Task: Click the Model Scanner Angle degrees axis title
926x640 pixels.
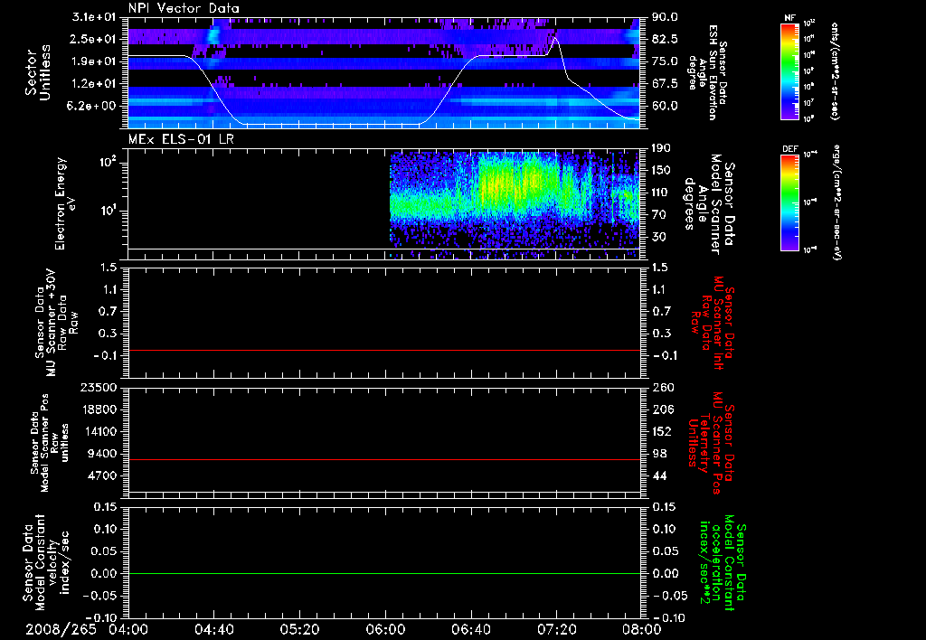Action: (x=709, y=204)
